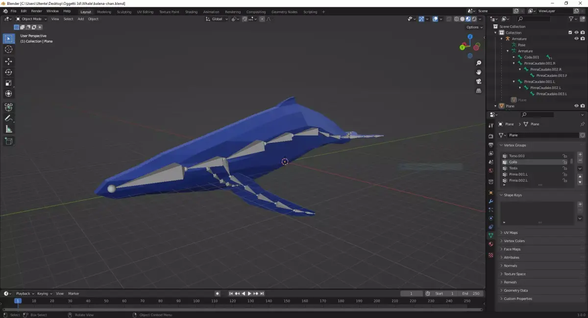This screenshot has height=318, width=588.
Task: Play the animation in the timeline
Action: pos(249,294)
